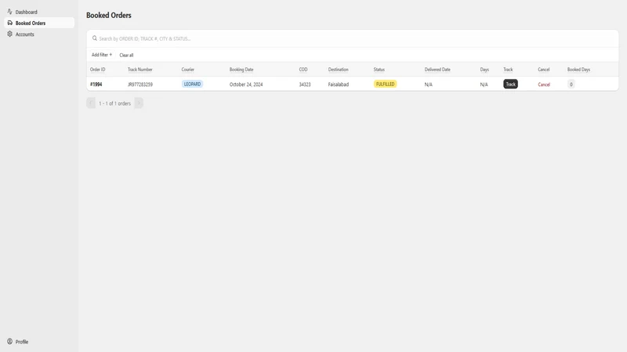This screenshot has height=352, width=627.
Task: Click the Profile user icon
Action: point(9,341)
